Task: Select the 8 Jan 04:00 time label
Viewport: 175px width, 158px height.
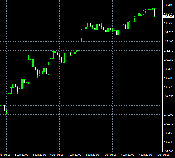Action: (163, 155)
